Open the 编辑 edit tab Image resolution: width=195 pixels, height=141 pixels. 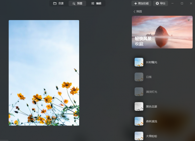pyautogui.click(x=96, y=3)
